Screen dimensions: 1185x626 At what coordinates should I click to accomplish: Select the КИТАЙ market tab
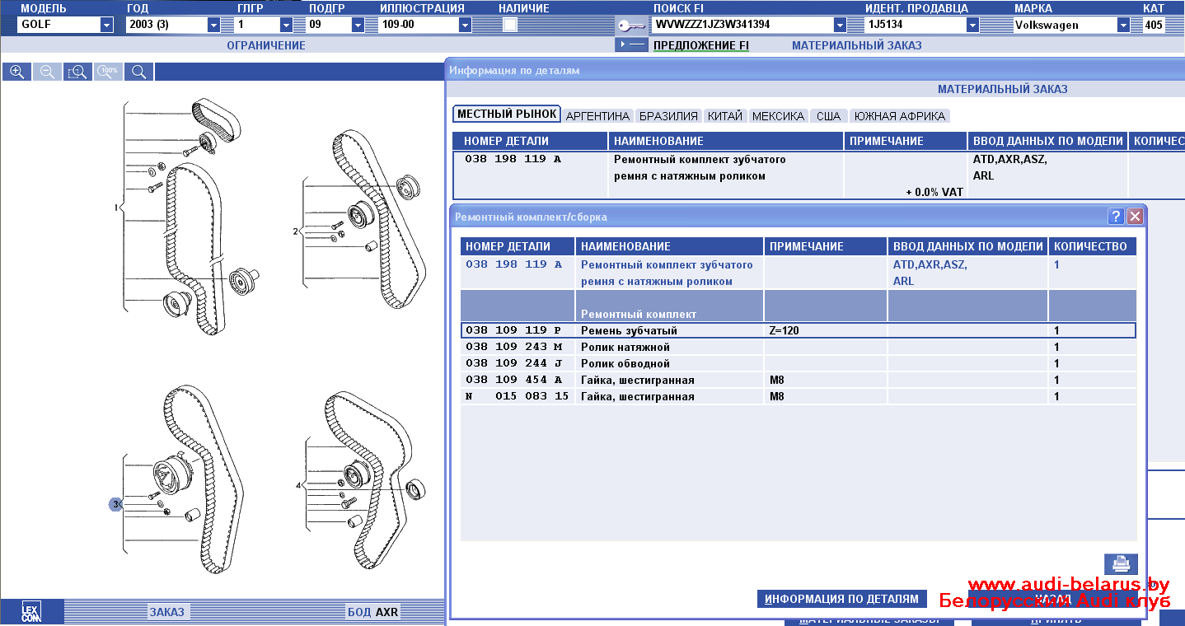724,116
